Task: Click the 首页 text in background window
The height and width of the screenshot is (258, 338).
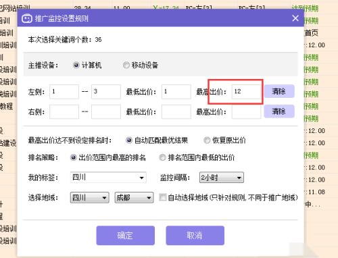Action: [312, 33]
